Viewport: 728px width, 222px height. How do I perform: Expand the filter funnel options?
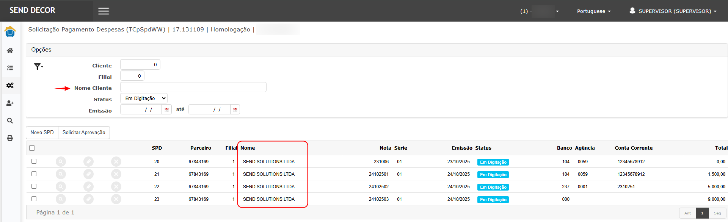38,67
